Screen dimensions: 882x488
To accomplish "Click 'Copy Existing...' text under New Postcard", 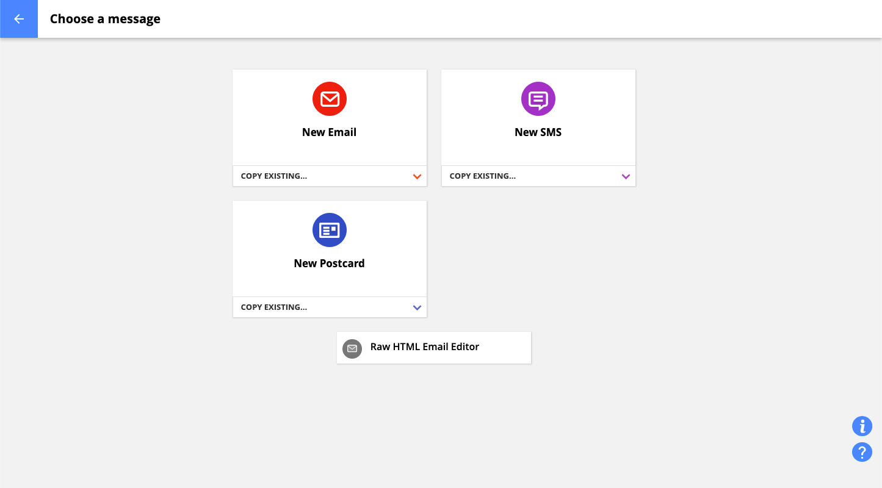I will pyautogui.click(x=274, y=307).
